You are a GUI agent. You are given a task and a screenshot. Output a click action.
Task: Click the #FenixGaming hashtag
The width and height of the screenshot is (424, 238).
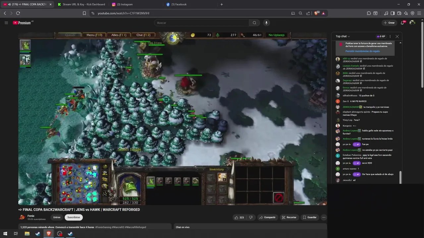(x=103, y=227)
